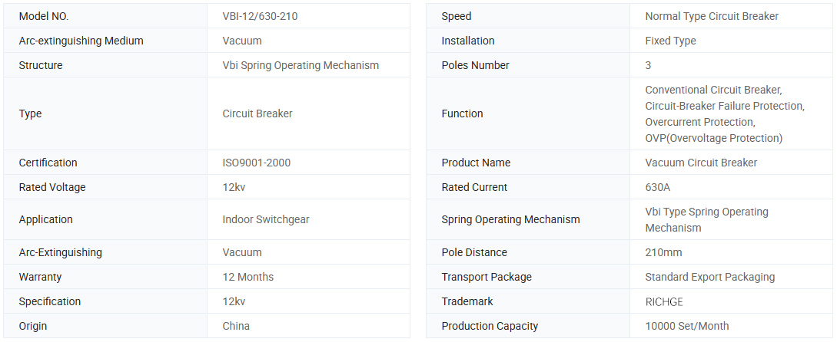Click the 210mm pole distance value
Screen dimensions: 837x342
[663, 252]
